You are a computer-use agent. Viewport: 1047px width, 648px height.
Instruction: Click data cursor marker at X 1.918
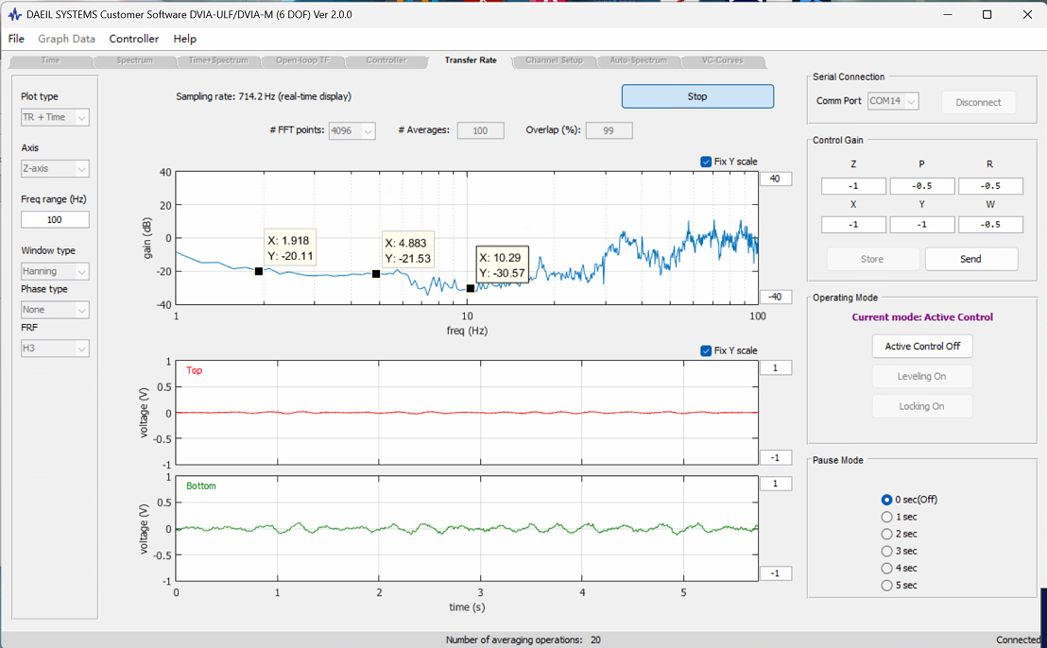(259, 271)
